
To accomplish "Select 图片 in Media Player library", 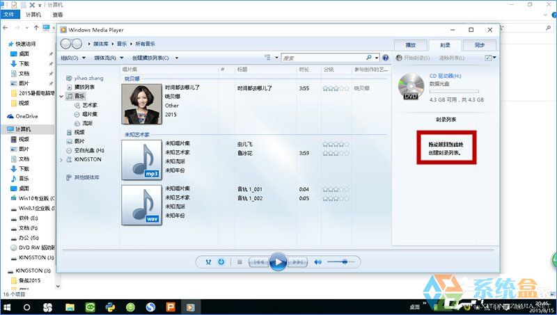I will 76,141.
